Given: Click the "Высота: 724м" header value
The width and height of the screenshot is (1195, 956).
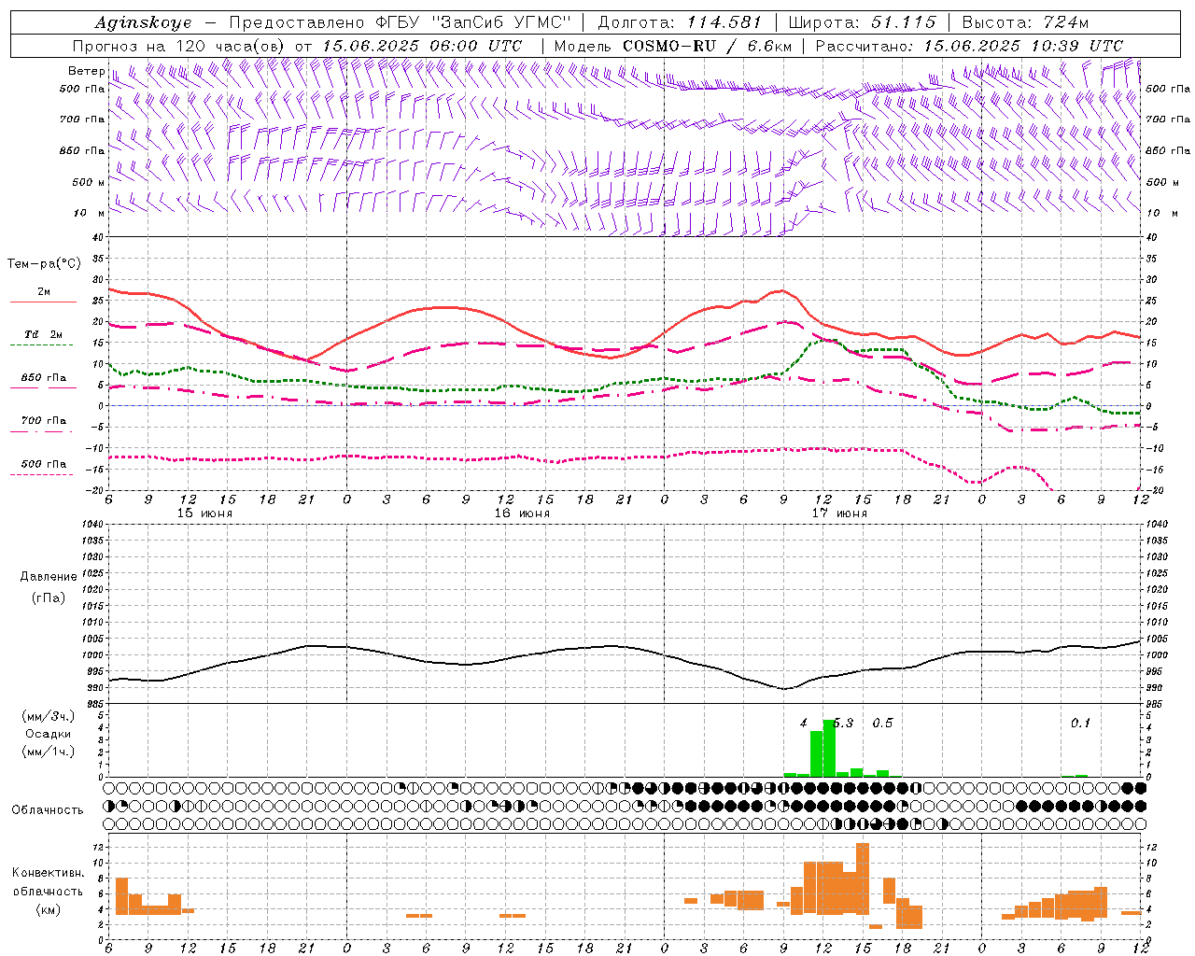Looking at the screenshot, I should 1025,22.
